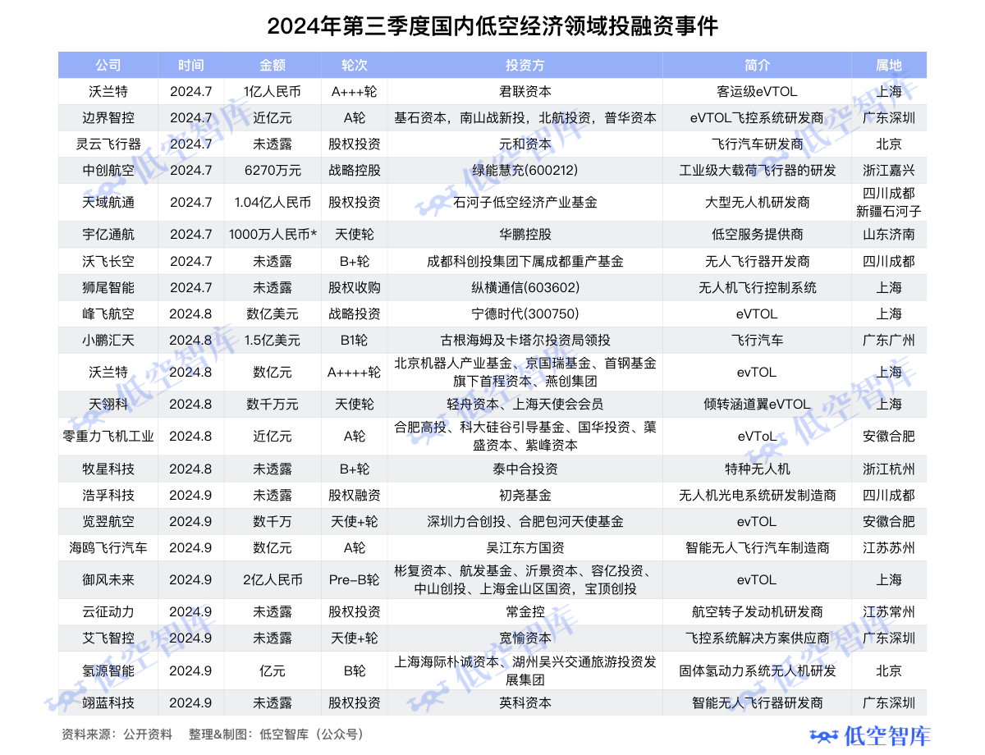Select the 峰飞航空 row name

coord(108,314)
